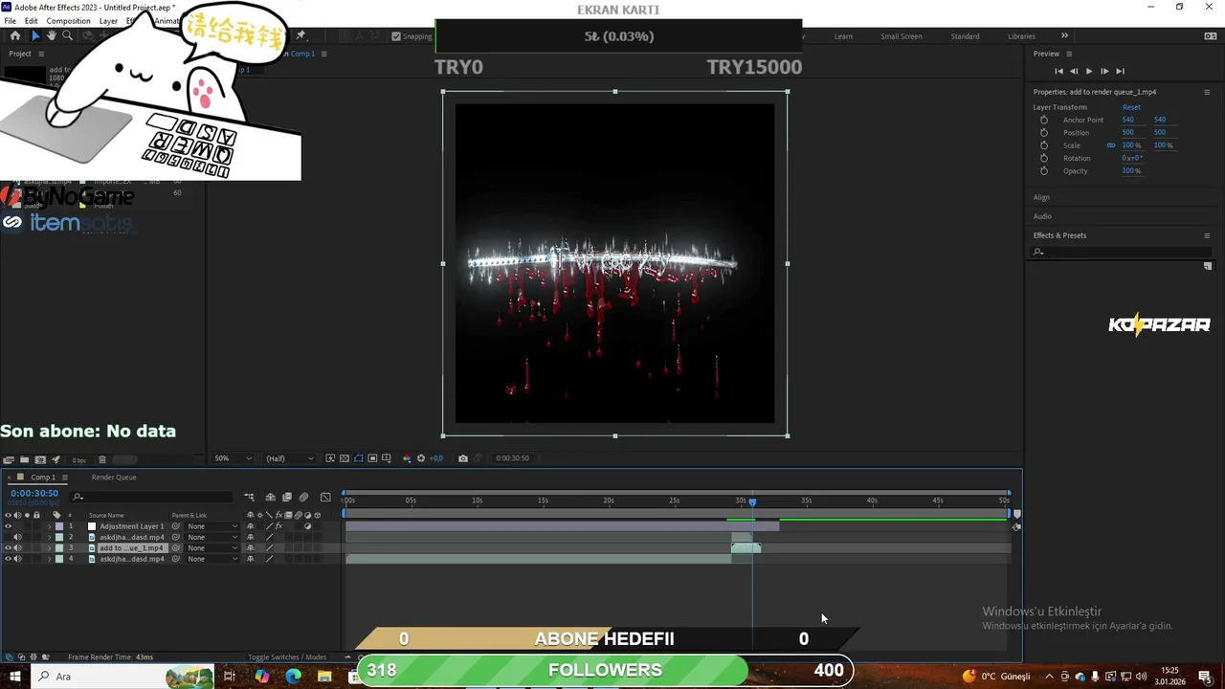Toggle Opacity stopwatch
The image size is (1225, 689).
point(1044,170)
